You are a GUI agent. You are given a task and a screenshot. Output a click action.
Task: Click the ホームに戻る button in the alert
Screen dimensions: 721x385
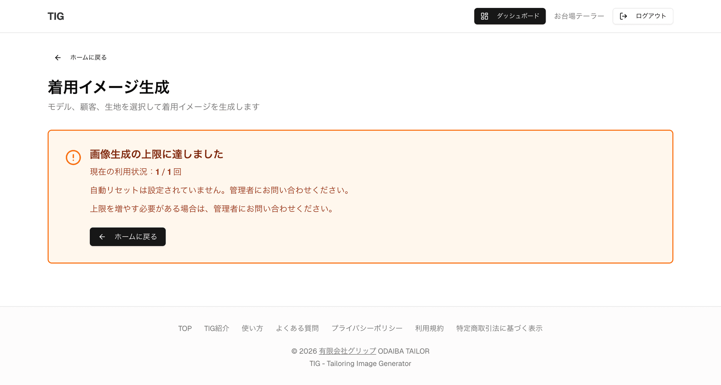pos(127,237)
